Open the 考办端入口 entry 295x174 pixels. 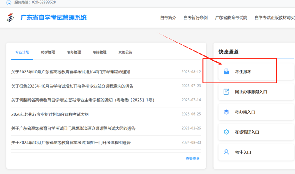click(x=256, y=112)
